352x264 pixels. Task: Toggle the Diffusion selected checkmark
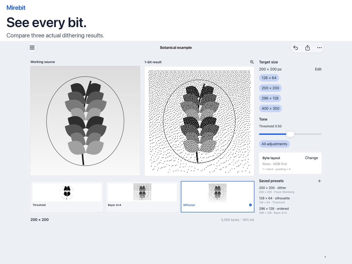coord(250,205)
